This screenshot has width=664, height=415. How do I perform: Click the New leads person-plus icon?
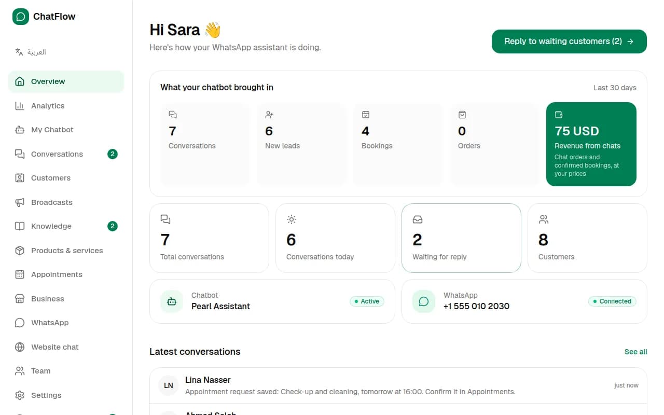(269, 115)
